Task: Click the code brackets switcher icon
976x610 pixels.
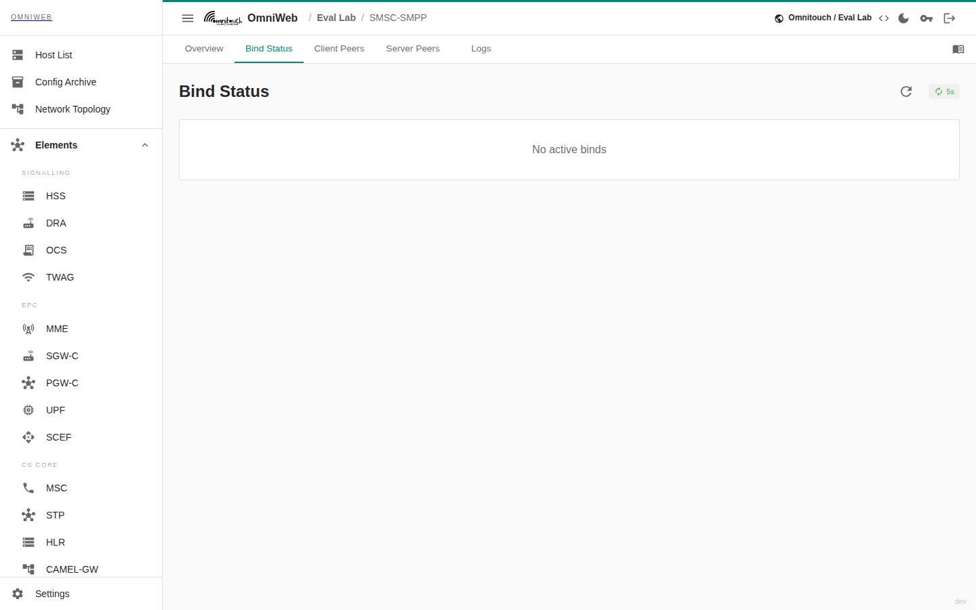Action: [x=884, y=18]
